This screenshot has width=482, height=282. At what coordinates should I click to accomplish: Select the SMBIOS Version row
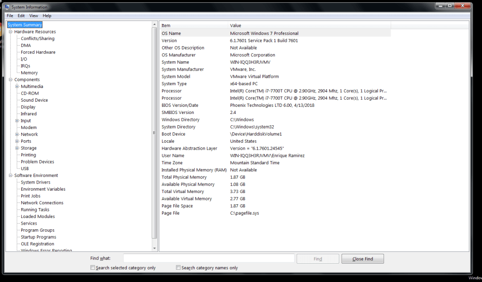click(x=276, y=113)
